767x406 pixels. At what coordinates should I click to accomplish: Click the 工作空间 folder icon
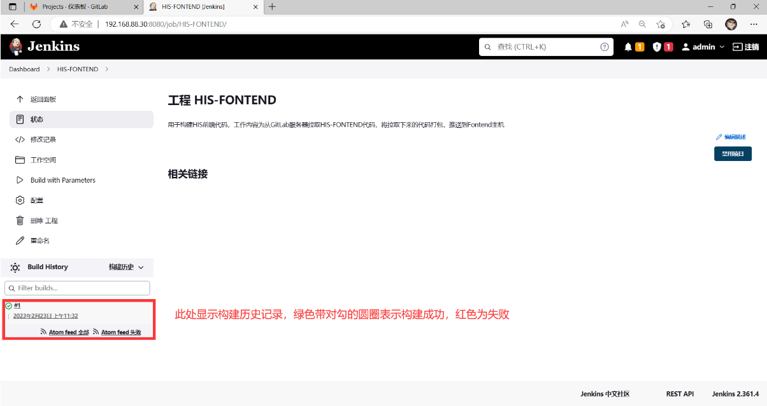coord(20,160)
